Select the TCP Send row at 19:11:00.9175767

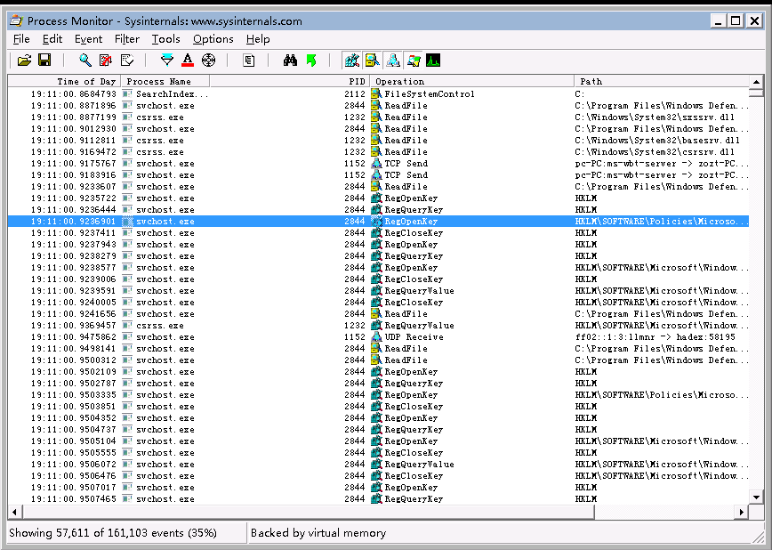[x=378, y=163]
